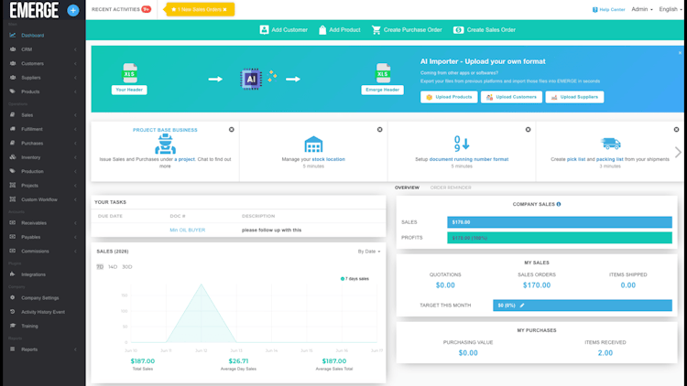Screen dimensions: 687x386
Task: Click the Projects sidebar icon
Action: click(13, 185)
